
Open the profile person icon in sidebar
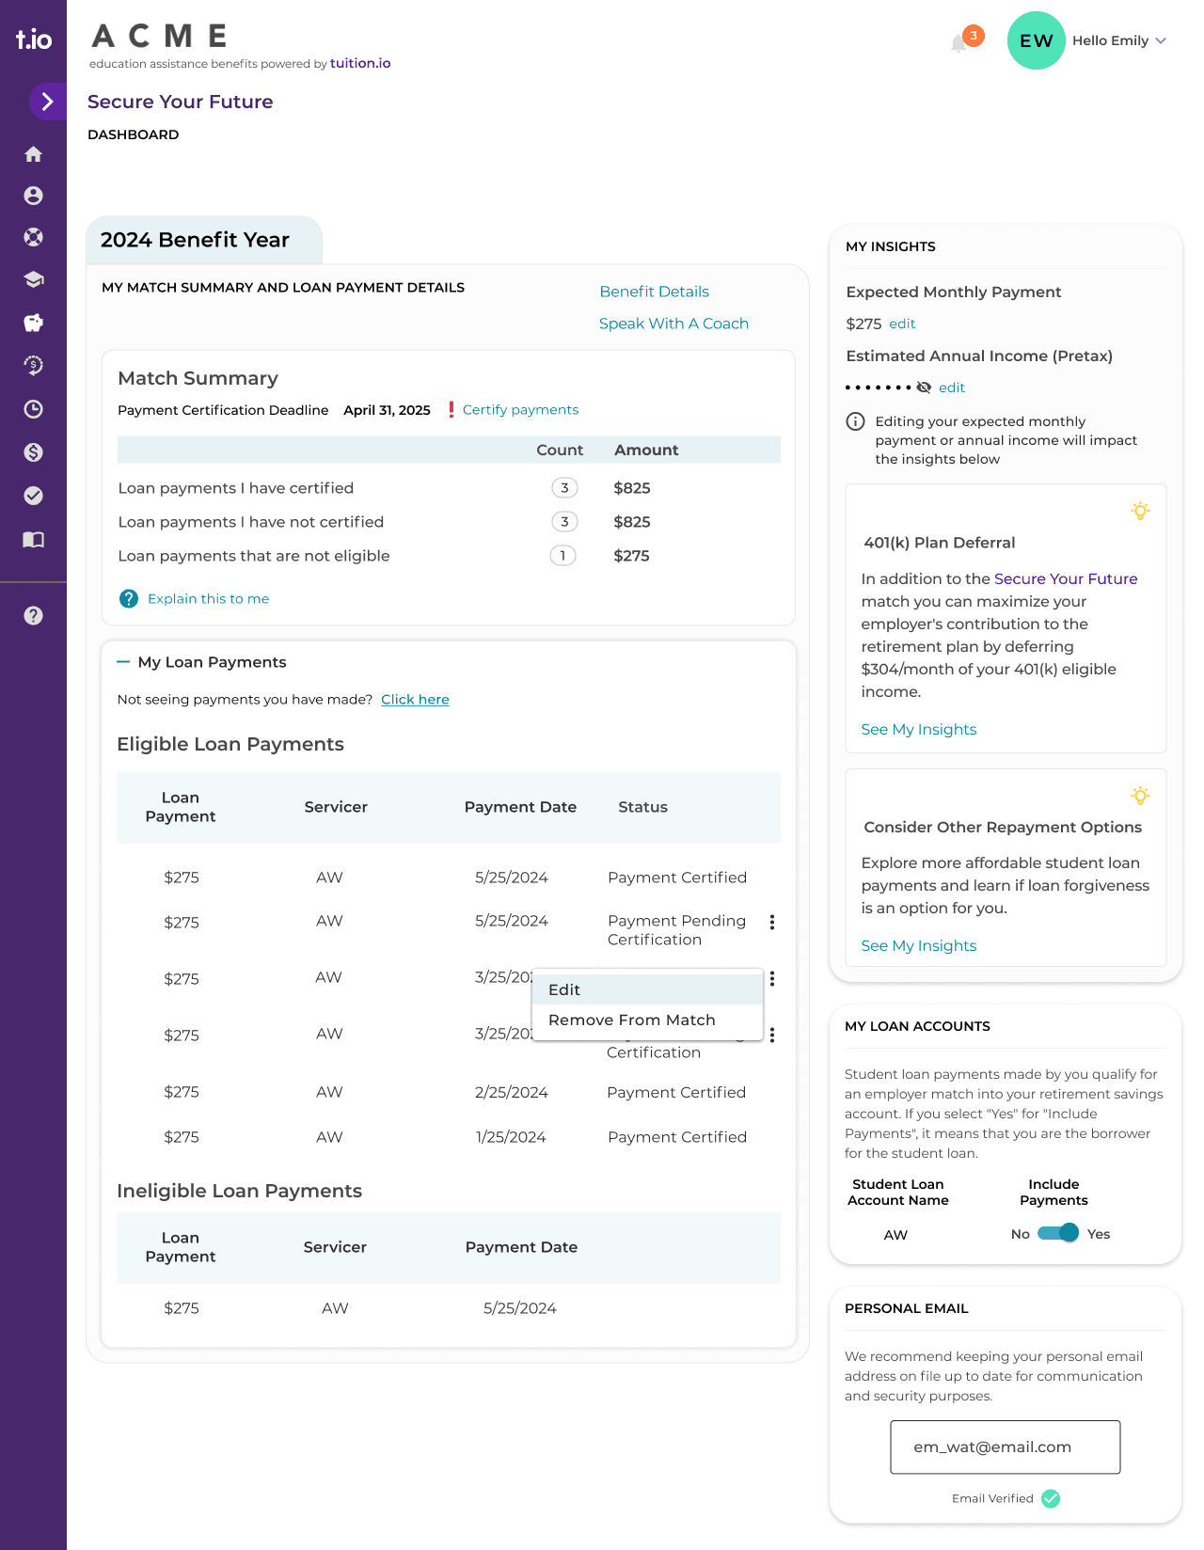point(34,196)
